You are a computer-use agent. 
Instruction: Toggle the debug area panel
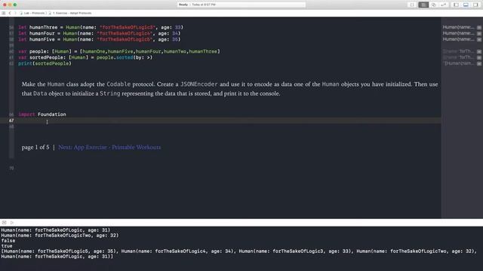(466, 5)
